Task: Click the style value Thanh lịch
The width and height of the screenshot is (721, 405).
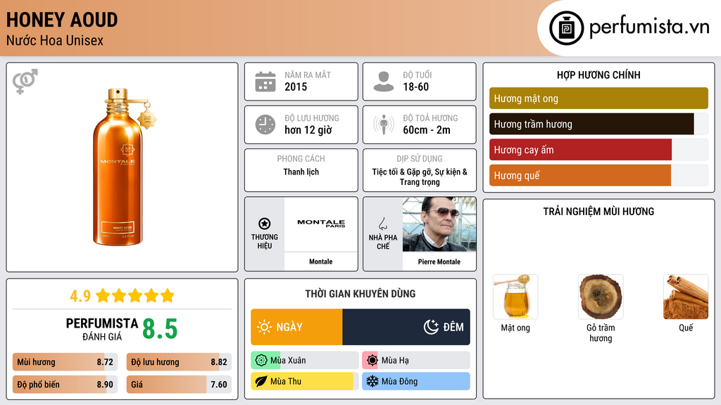Action: (301, 172)
